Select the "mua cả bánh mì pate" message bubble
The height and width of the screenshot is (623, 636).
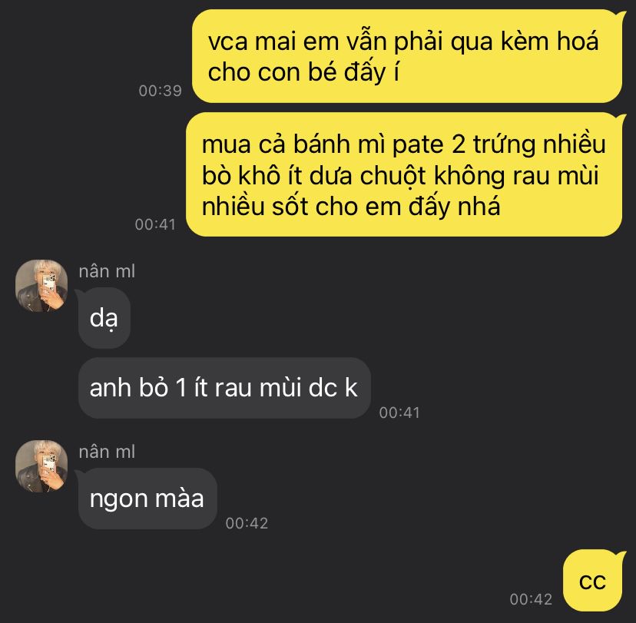tap(404, 174)
